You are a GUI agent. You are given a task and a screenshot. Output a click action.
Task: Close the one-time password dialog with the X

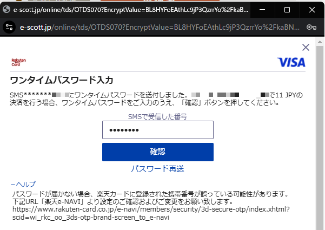point(306,47)
